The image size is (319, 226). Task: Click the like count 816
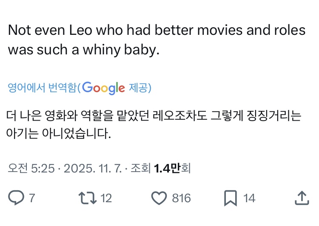[181, 198]
